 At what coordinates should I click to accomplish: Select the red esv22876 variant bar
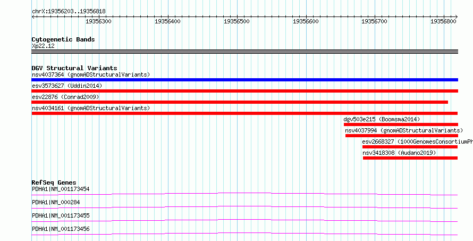pyautogui.click(x=240, y=102)
